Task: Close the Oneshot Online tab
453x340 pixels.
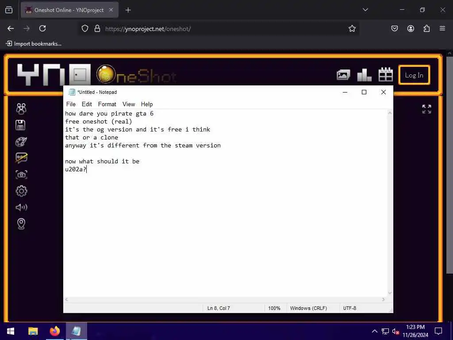Action: pos(111,10)
